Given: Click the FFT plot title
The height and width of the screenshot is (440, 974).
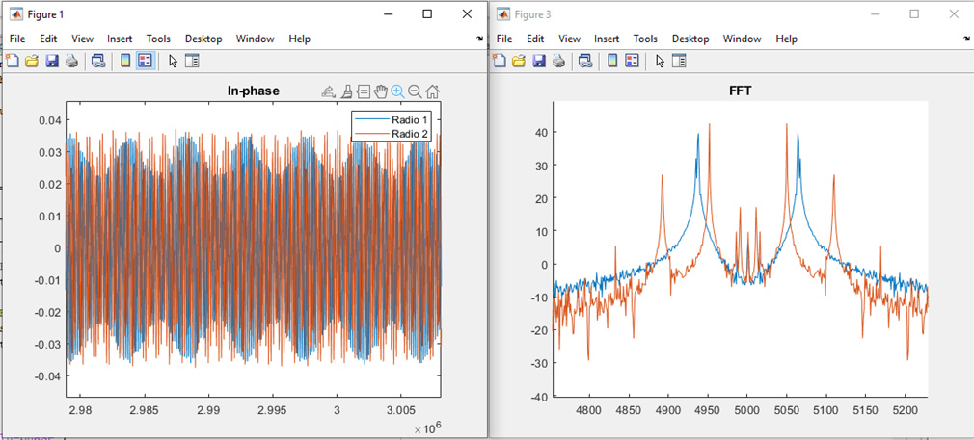Looking at the screenshot, I should (740, 91).
